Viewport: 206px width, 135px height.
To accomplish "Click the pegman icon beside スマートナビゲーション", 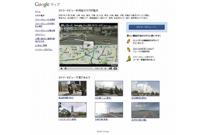I will pyautogui.click(x=129, y=50).
